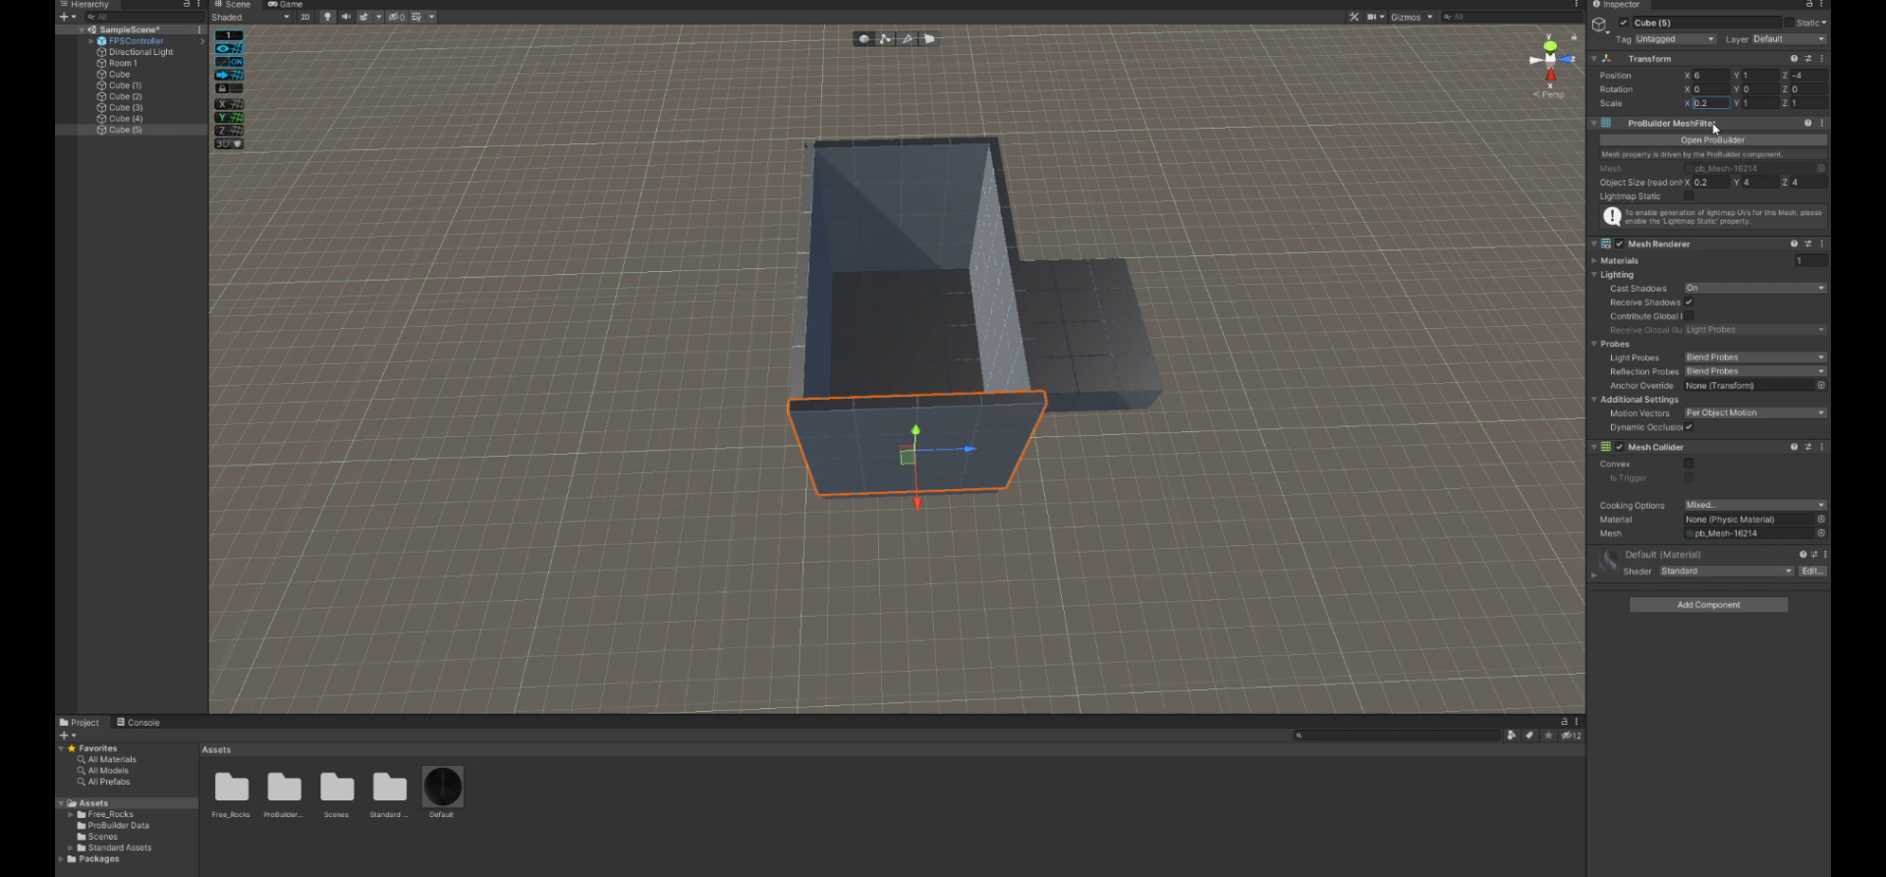The height and width of the screenshot is (877, 1886).
Task: Toggle the Static checkbox for Cube (5)
Action: coord(1789,23)
